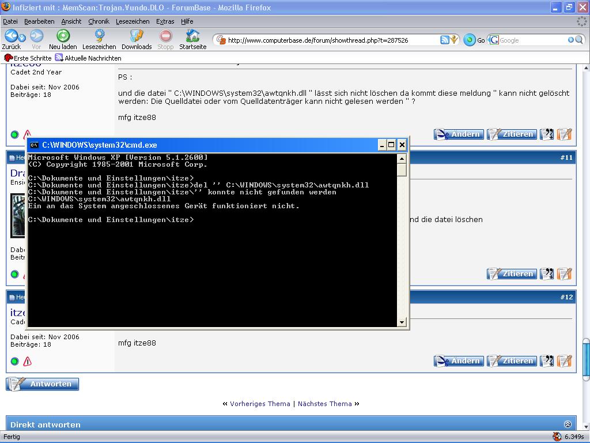590x443 pixels.
Task: Click Zitieren button on post #11
Action: coord(512,274)
